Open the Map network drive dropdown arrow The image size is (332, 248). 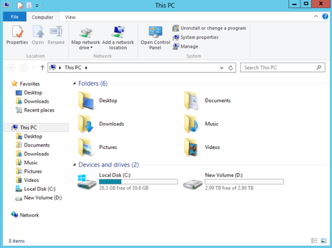point(91,48)
